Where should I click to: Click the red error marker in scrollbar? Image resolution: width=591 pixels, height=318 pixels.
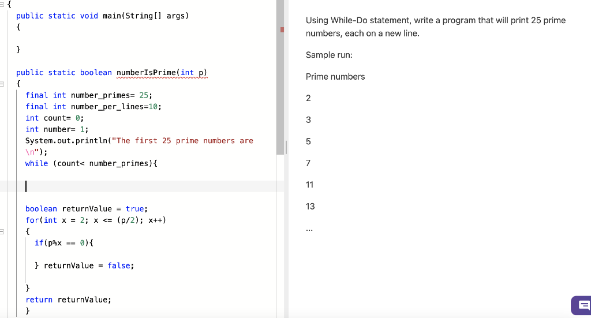pyautogui.click(x=282, y=29)
